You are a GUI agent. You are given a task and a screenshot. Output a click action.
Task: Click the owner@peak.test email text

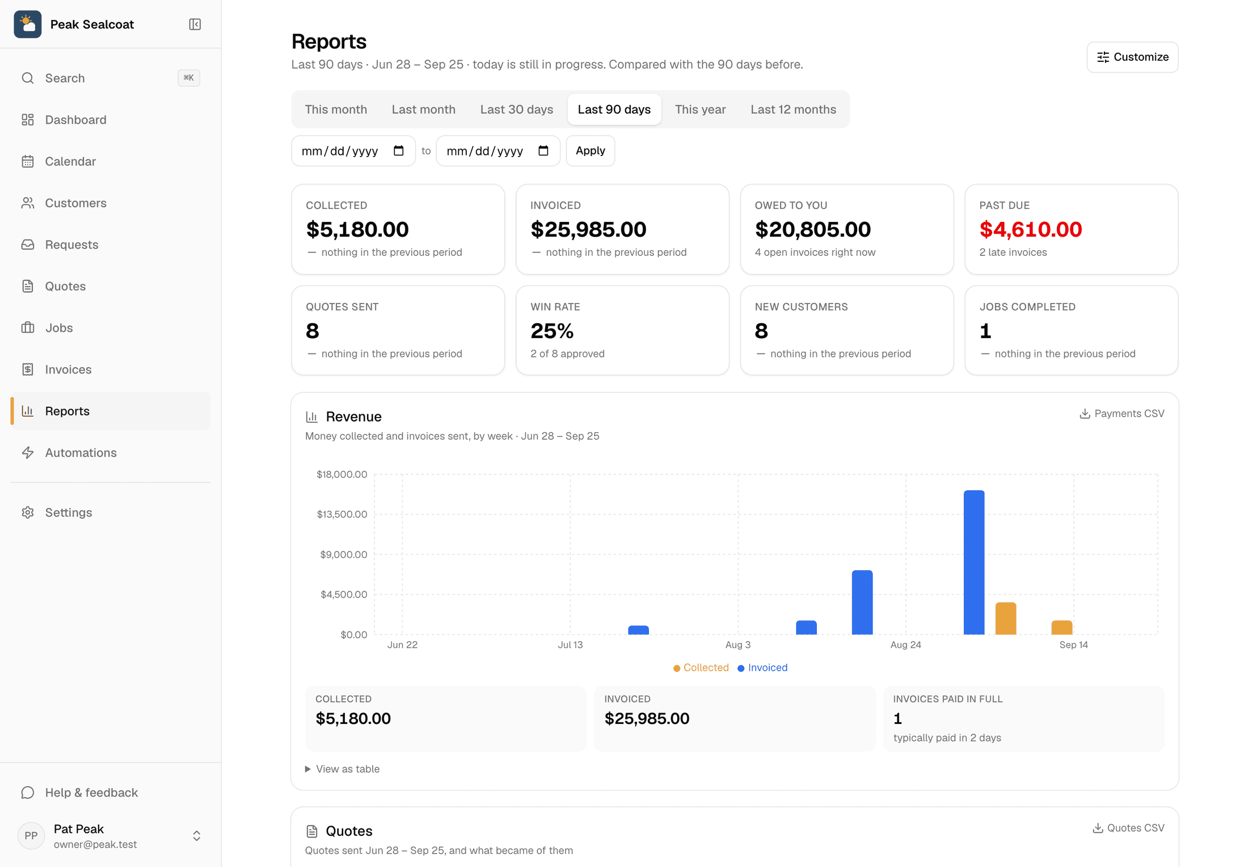(95, 844)
